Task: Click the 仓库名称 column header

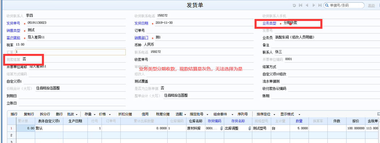Action: (x=196, y=121)
